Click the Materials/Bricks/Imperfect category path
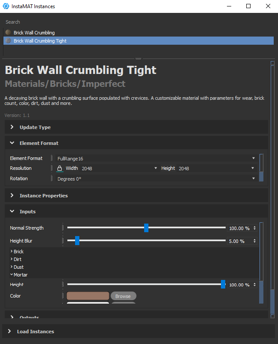Viewport: 278px width, 344px height. pyautogui.click(x=65, y=84)
